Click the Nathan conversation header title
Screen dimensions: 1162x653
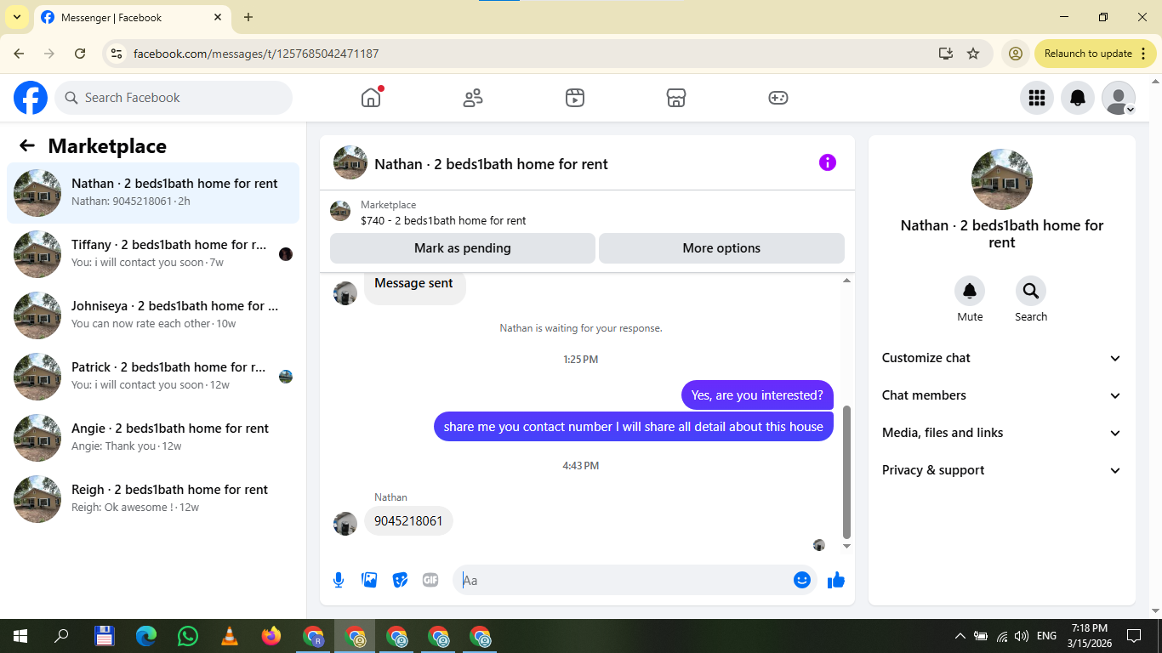click(x=491, y=164)
